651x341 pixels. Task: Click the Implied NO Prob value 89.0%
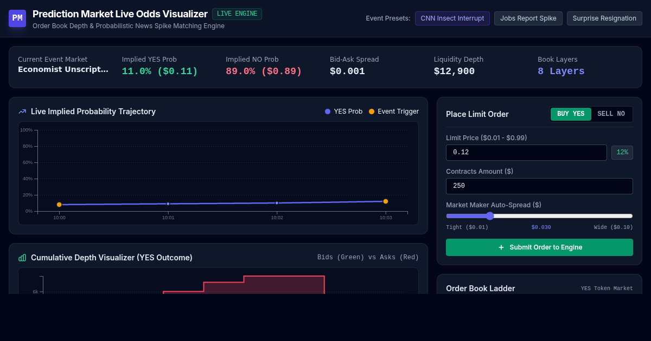264,71
